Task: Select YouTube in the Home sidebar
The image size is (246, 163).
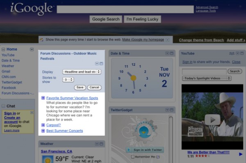Action: tap(8, 55)
